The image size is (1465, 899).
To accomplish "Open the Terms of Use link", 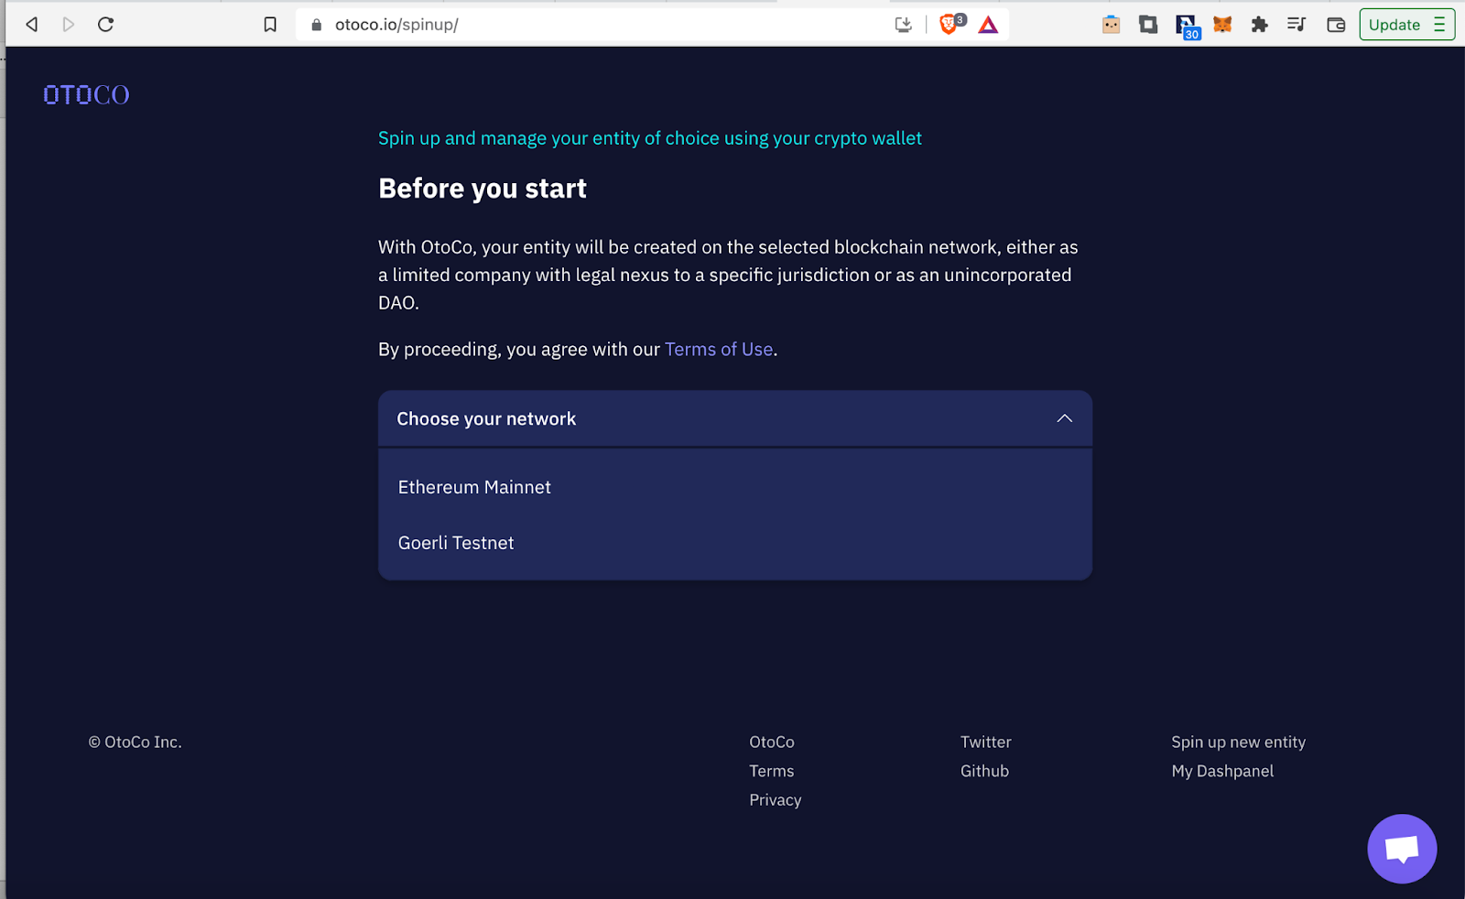I will [719, 349].
